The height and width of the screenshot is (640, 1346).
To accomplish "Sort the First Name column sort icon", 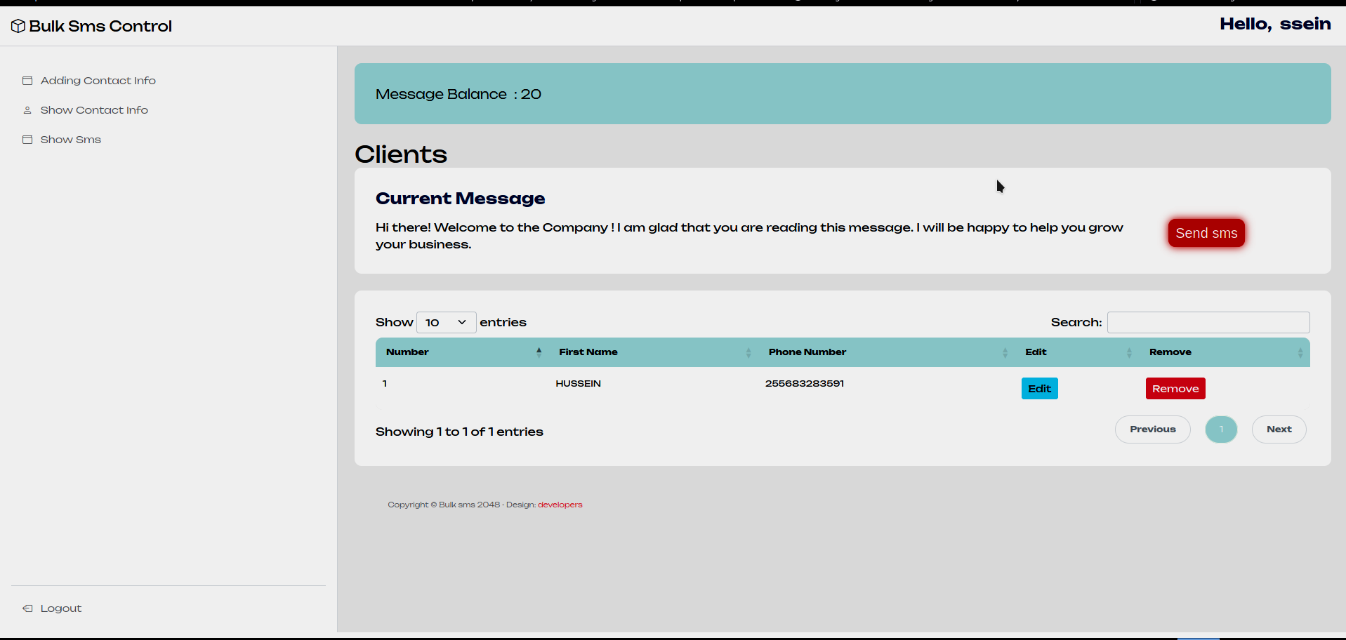I will click(x=747, y=352).
